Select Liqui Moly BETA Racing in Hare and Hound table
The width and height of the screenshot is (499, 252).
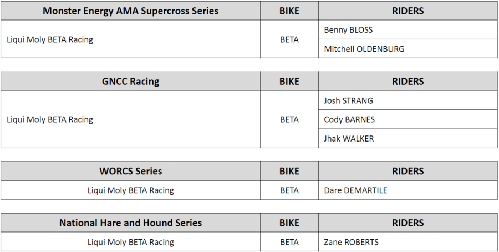130,243
